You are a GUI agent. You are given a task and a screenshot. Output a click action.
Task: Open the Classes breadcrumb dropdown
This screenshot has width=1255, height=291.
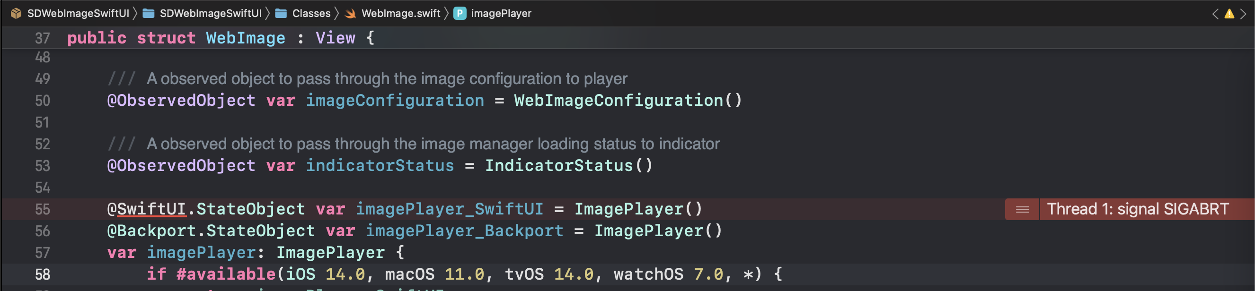click(x=310, y=13)
